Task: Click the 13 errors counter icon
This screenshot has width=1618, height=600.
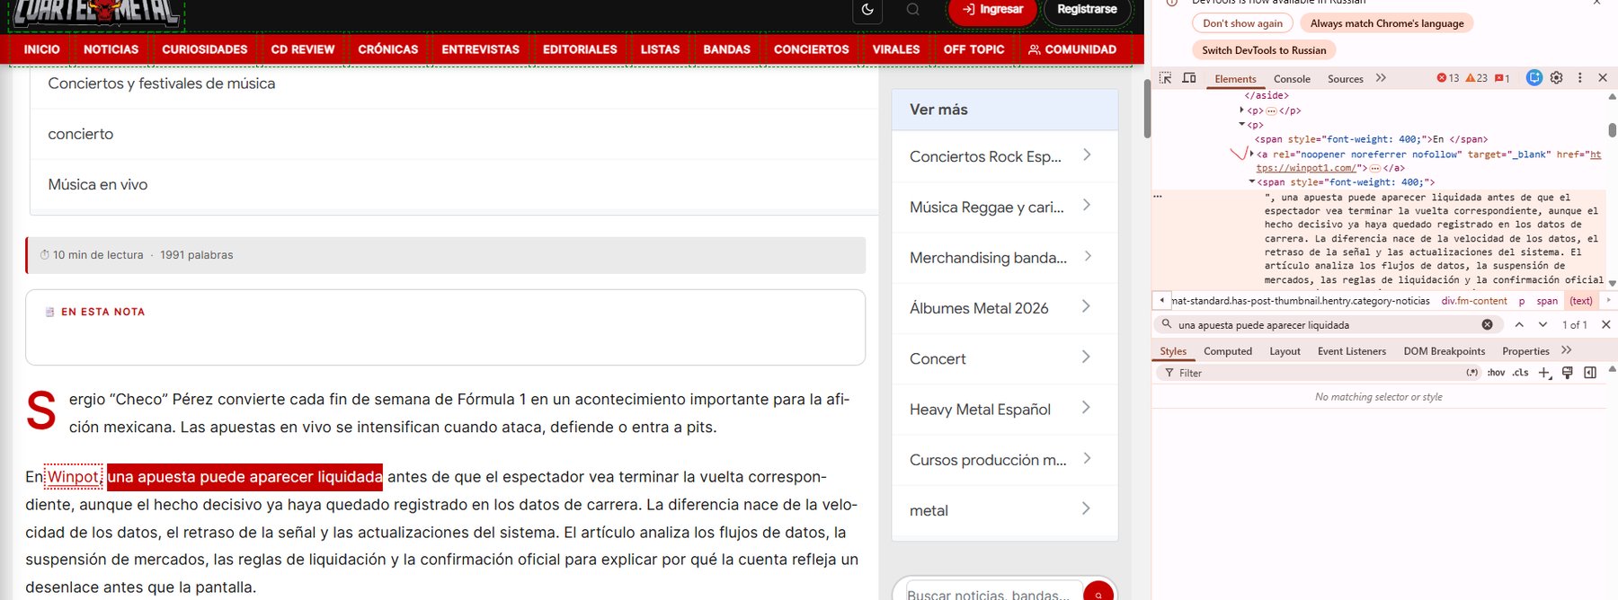Action: (1448, 78)
